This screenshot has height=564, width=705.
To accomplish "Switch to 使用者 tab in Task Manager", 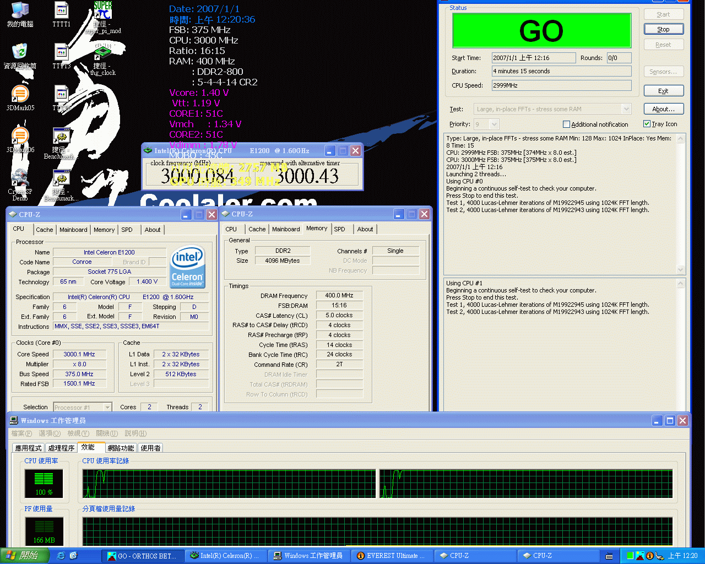I will [x=150, y=448].
